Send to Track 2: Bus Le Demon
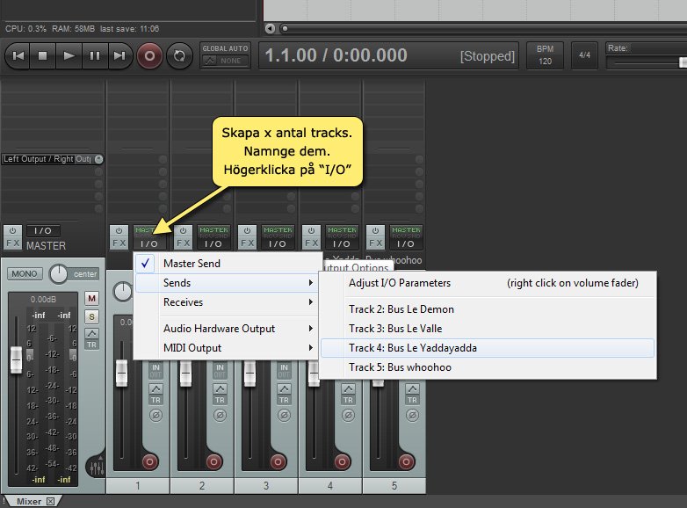 pyautogui.click(x=488, y=309)
